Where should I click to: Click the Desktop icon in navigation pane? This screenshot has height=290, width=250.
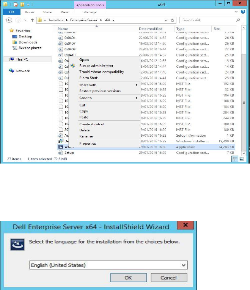pyautogui.click(x=15, y=36)
